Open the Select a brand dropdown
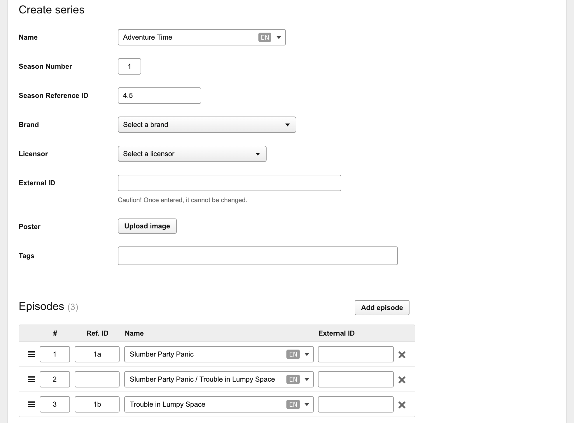This screenshot has height=423, width=574. click(x=207, y=125)
